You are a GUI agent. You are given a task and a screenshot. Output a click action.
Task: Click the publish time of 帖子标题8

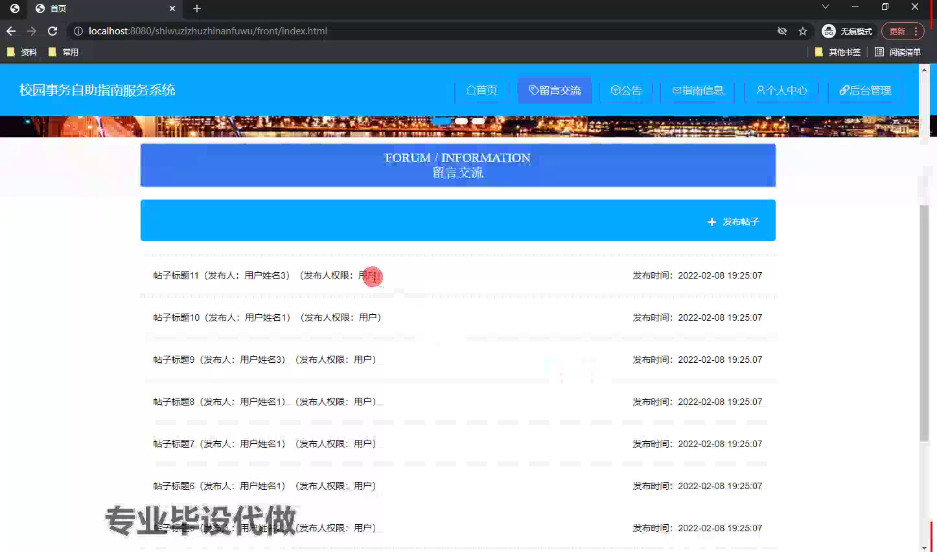[x=697, y=402]
